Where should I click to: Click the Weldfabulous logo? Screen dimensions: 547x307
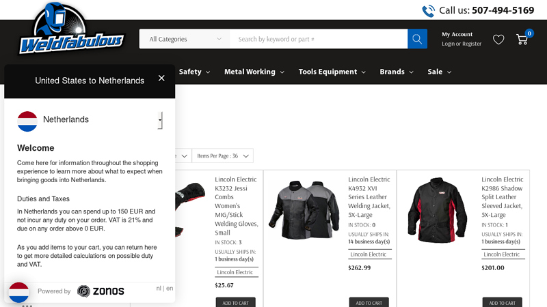tap(72, 29)
